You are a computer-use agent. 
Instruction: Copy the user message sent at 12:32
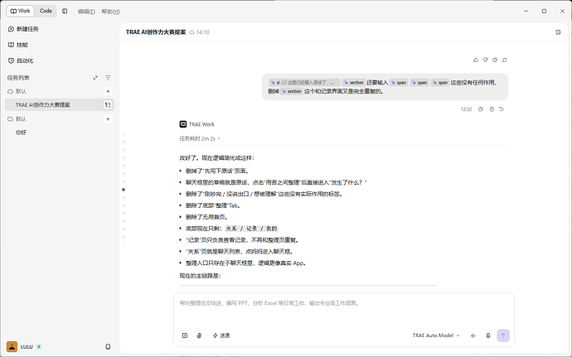point(481,109)
